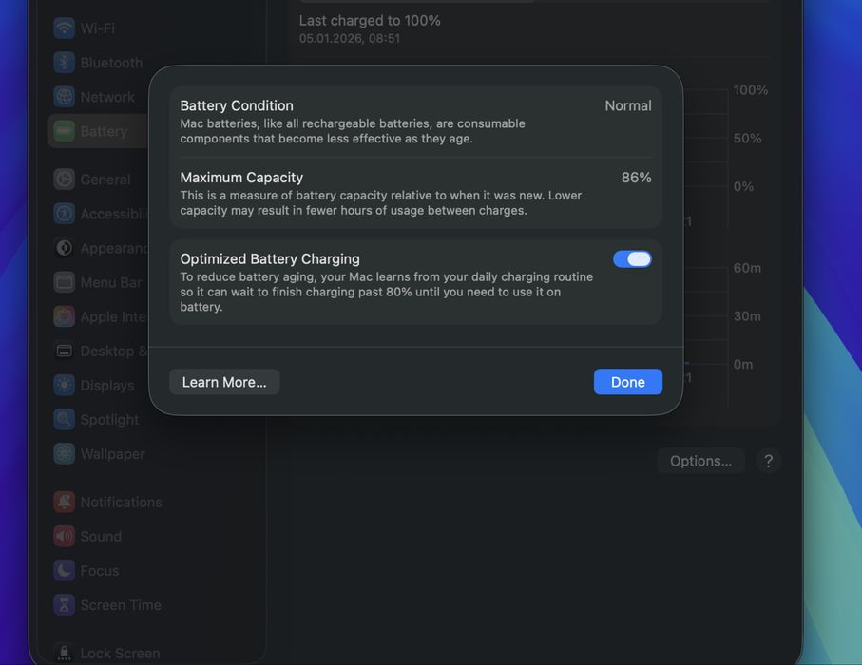Open the Spotlight settings icon

[64, 420]
